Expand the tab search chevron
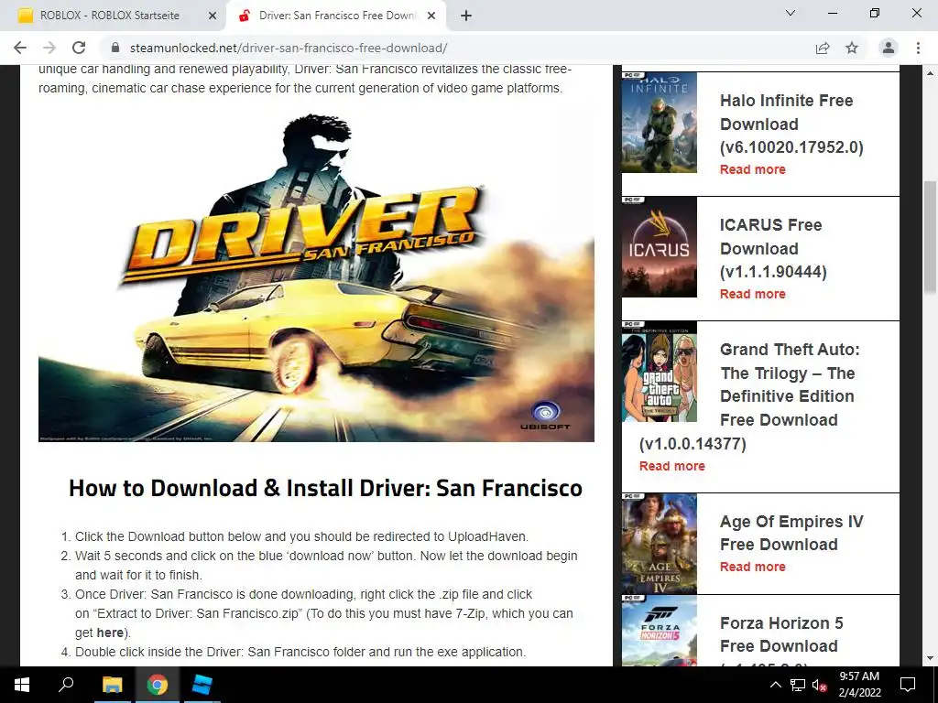The width and height of the screenshot is (938, 703). [x=790, y=13]
